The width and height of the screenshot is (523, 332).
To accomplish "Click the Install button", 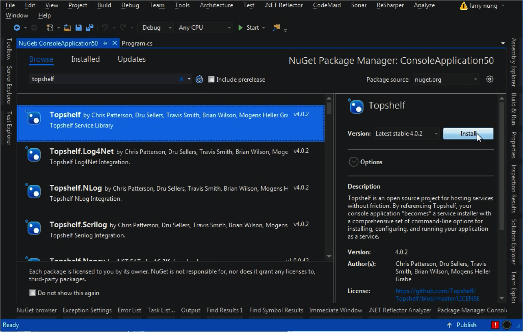I will click(468, 134).
